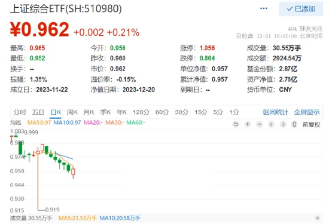Click the MA10:0.97 moving average label
Image resolution: width=329 pixels, height=224 pixels.
point(67,122)
